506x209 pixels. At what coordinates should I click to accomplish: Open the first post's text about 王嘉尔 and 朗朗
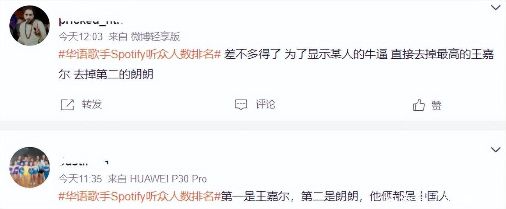(x=276, y=64)
